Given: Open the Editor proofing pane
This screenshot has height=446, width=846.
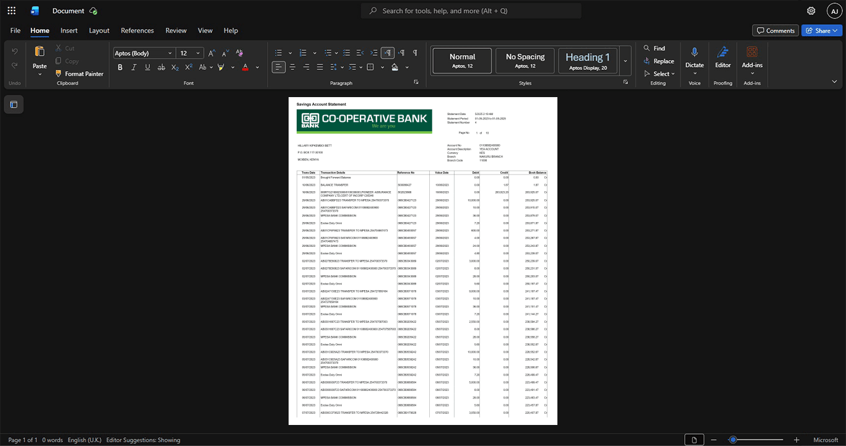Looking at the screenshot, I should [x=723, y=57].
